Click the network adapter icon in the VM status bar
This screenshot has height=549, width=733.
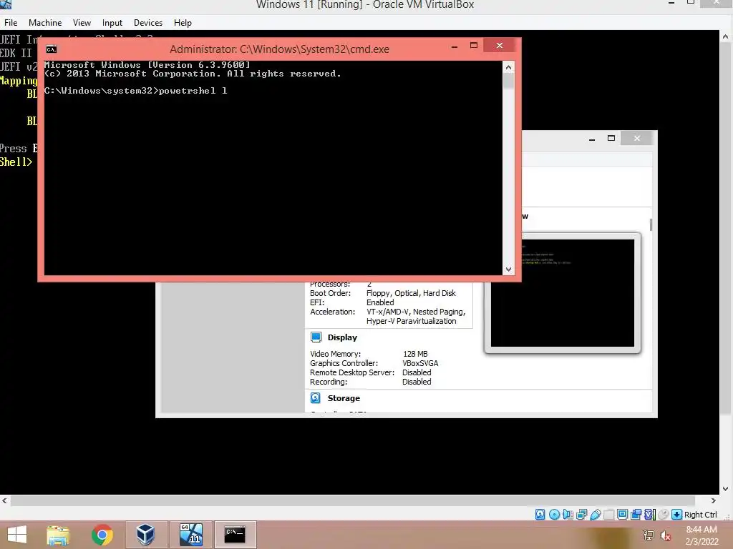581,515
